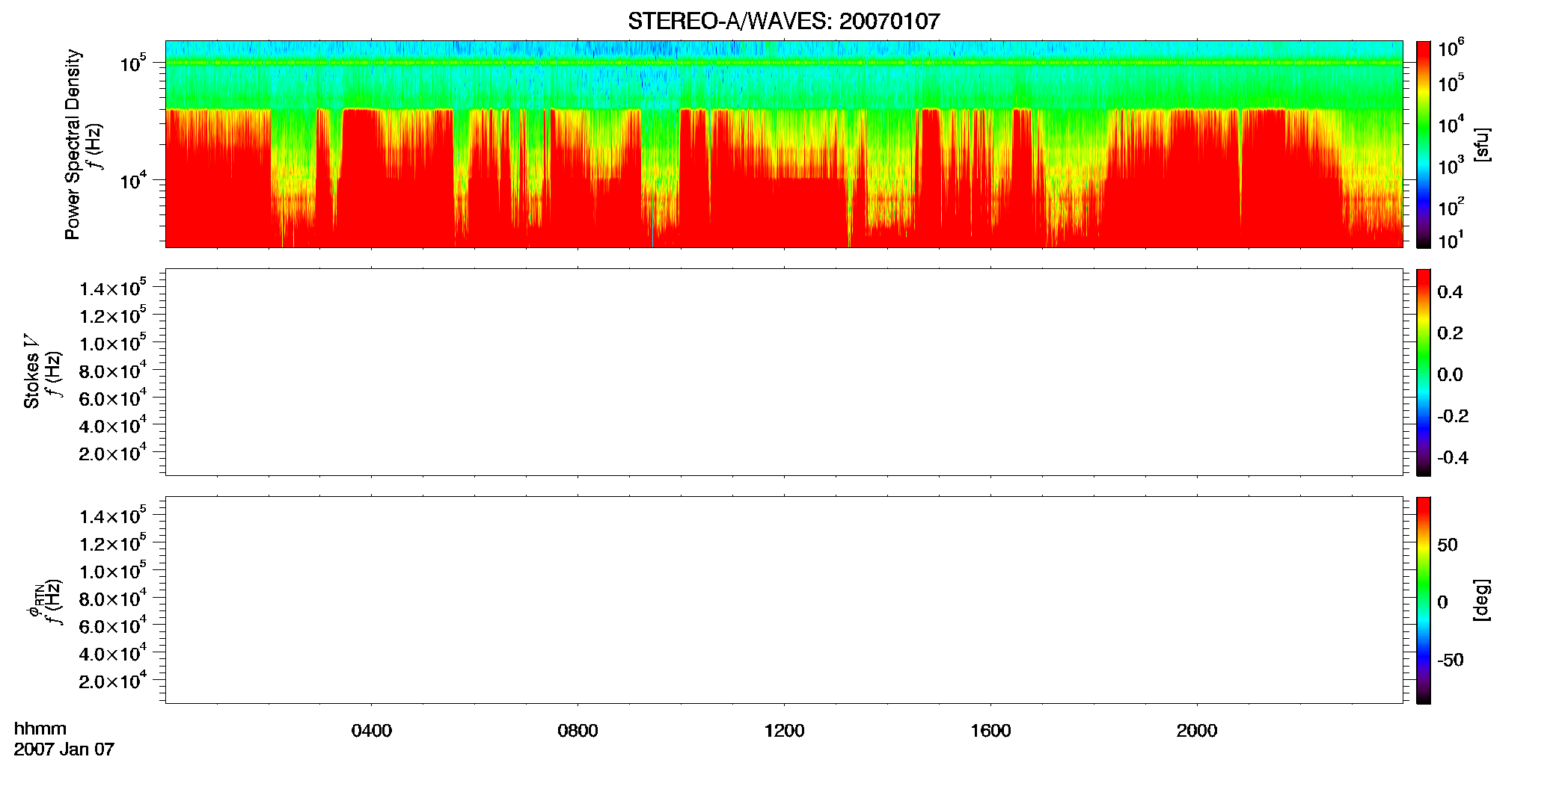The height and width of the screenshot is (807, 1568).
Task: Select the [deg] colorbar unit label
Action: click(1482, 600)
